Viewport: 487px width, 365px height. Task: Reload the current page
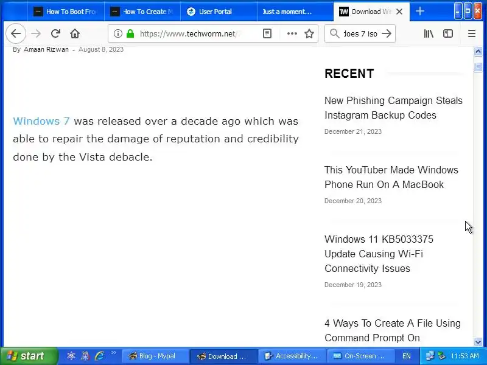click(x=55, y=33)
